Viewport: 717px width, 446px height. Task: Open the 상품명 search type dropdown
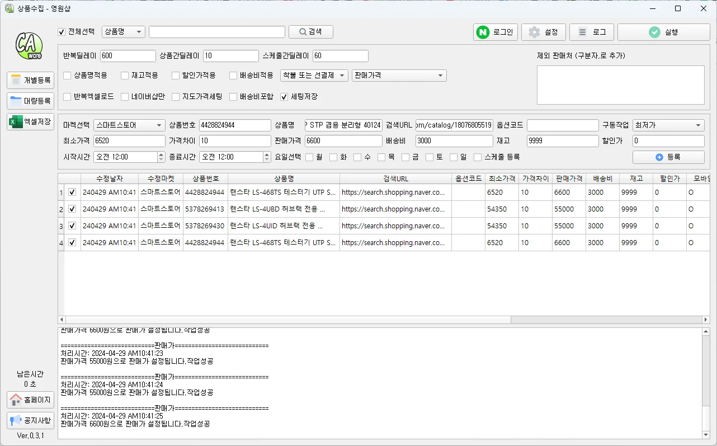(124, 32)
